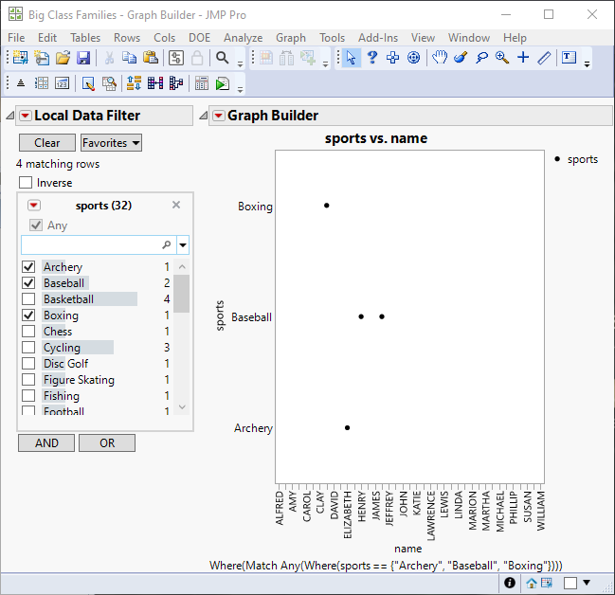Viewport: 615px width, 595px height.
Task: Save with the floppy disk icon
Action: click(x=83, y=58)
